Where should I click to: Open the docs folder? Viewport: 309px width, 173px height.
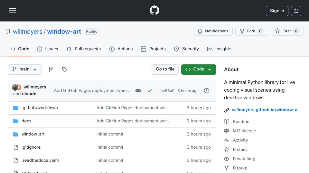[x=26, y=121]
